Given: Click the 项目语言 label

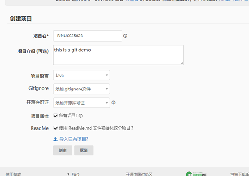Looking at the screenshot, I should 40,76.
